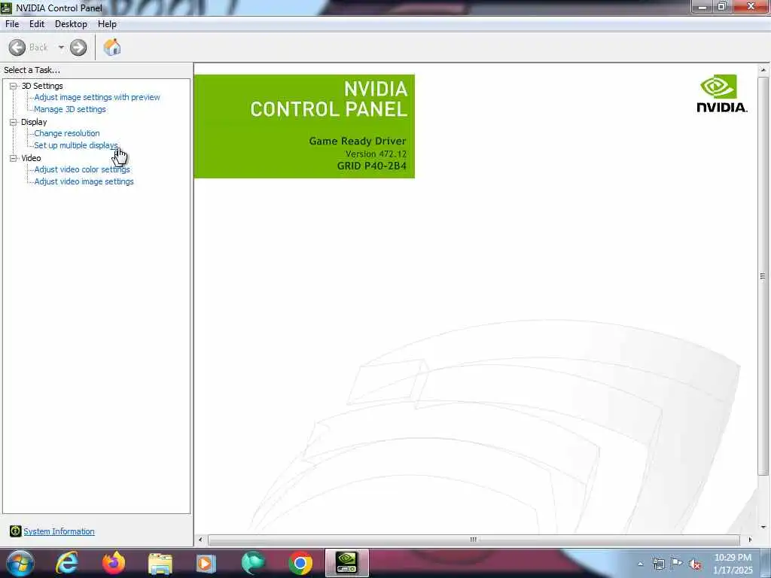Image resolution: width=771 pixels, height=578 pixels.
Task: Click the Back arrow button
Action: pos(17,47)
